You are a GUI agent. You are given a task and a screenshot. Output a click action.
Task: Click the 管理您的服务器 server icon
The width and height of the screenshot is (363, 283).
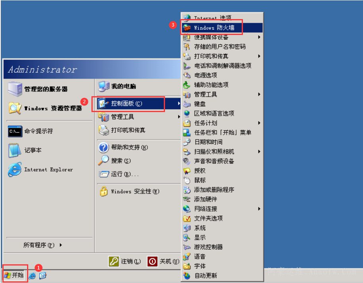tap(15, 89)
